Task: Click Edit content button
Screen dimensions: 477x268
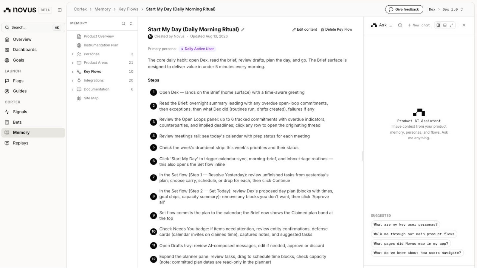Action: [x=305, y=29]
